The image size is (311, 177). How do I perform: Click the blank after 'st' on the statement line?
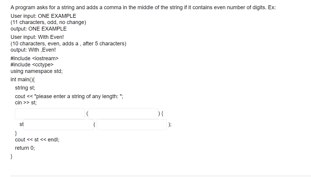[58, 125]
